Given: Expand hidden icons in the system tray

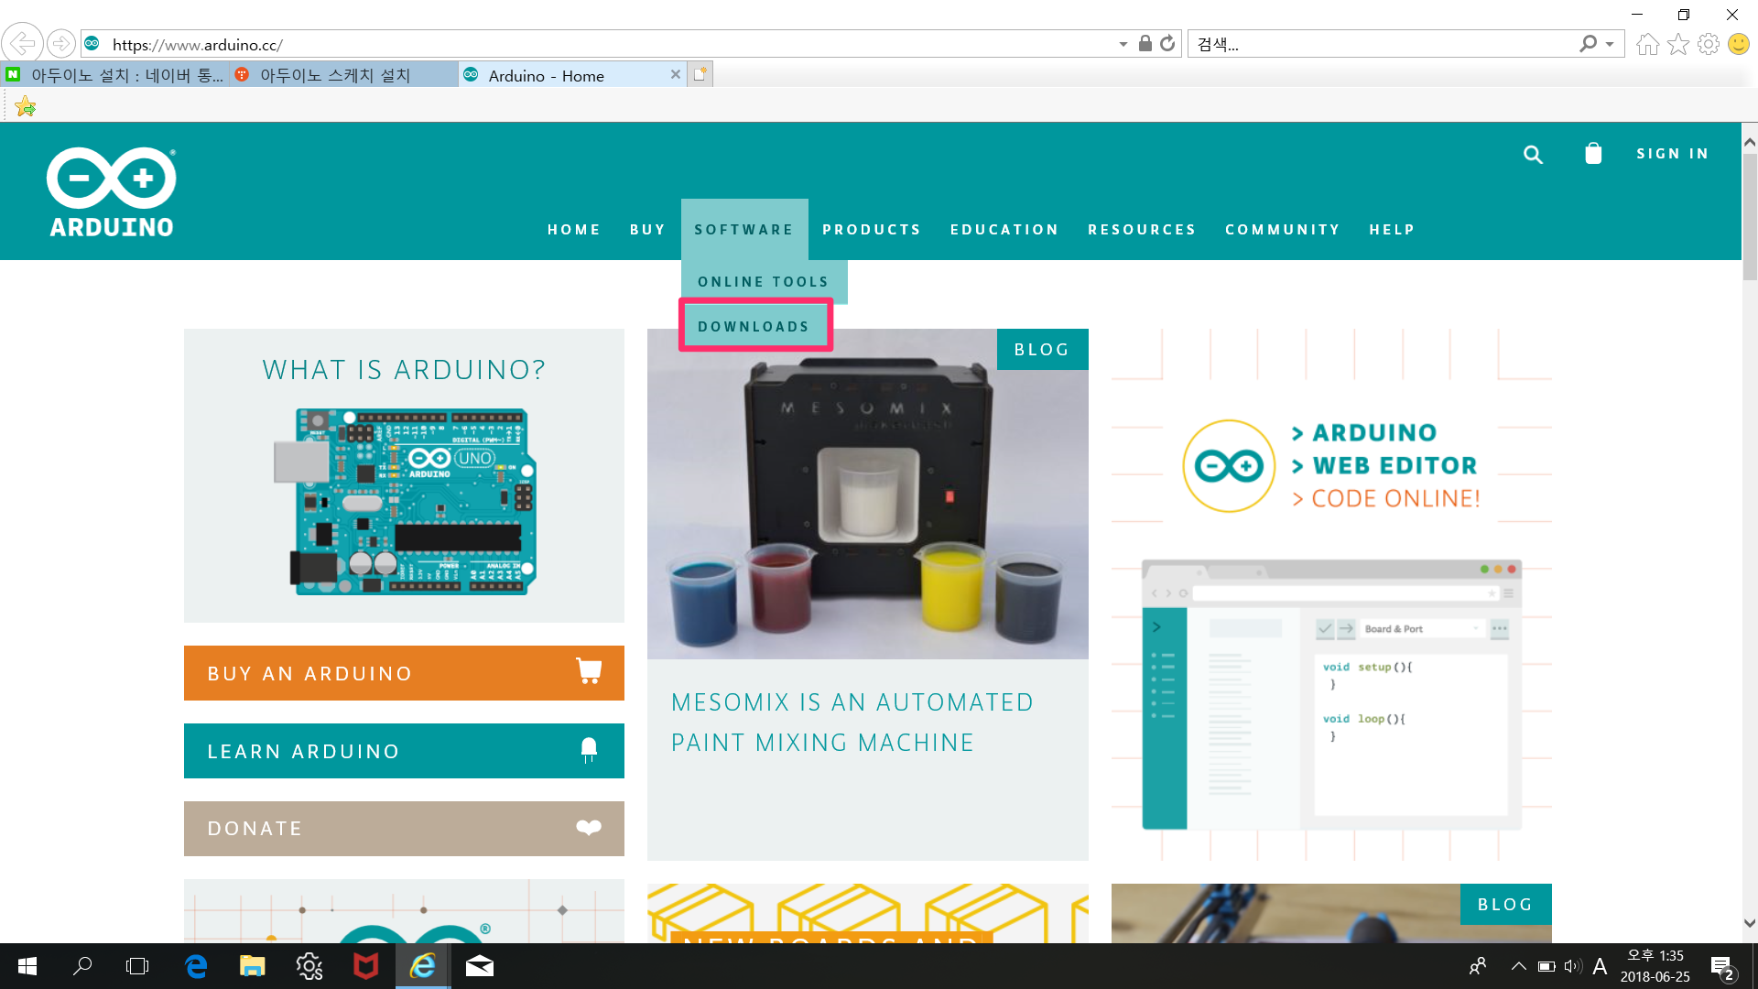Looking at the screenshot, I should click(x=1518, y=966).
